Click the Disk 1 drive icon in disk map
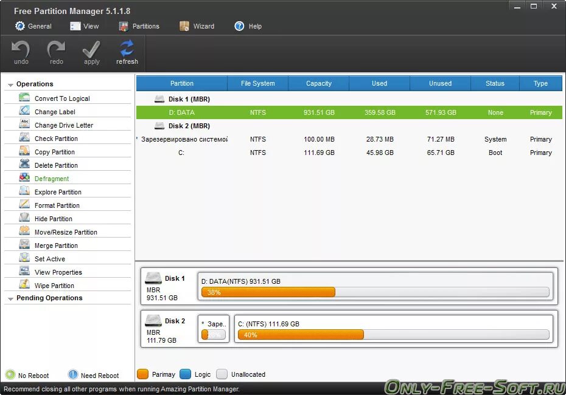The image size is (566, 395). coord(153,278)
